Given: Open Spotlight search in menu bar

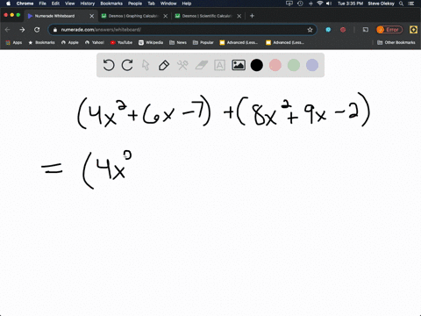Looking at the screenshot, I should (x=401, y=4).
